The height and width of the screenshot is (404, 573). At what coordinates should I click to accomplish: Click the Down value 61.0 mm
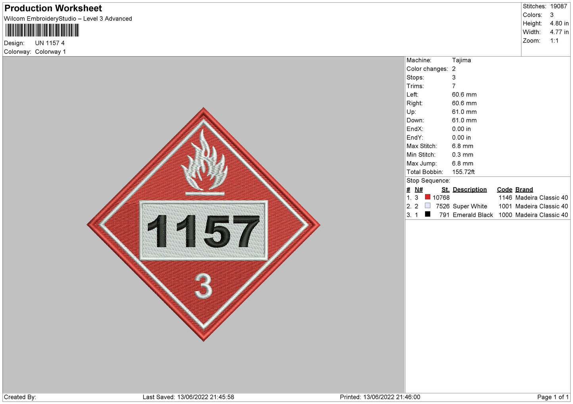point(464,120)
